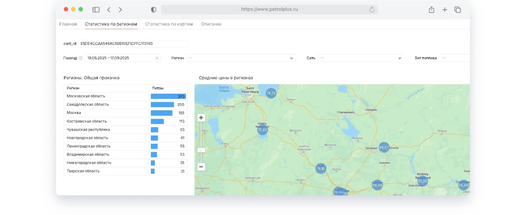Click the map zoom slider handle

pos(201,150)
